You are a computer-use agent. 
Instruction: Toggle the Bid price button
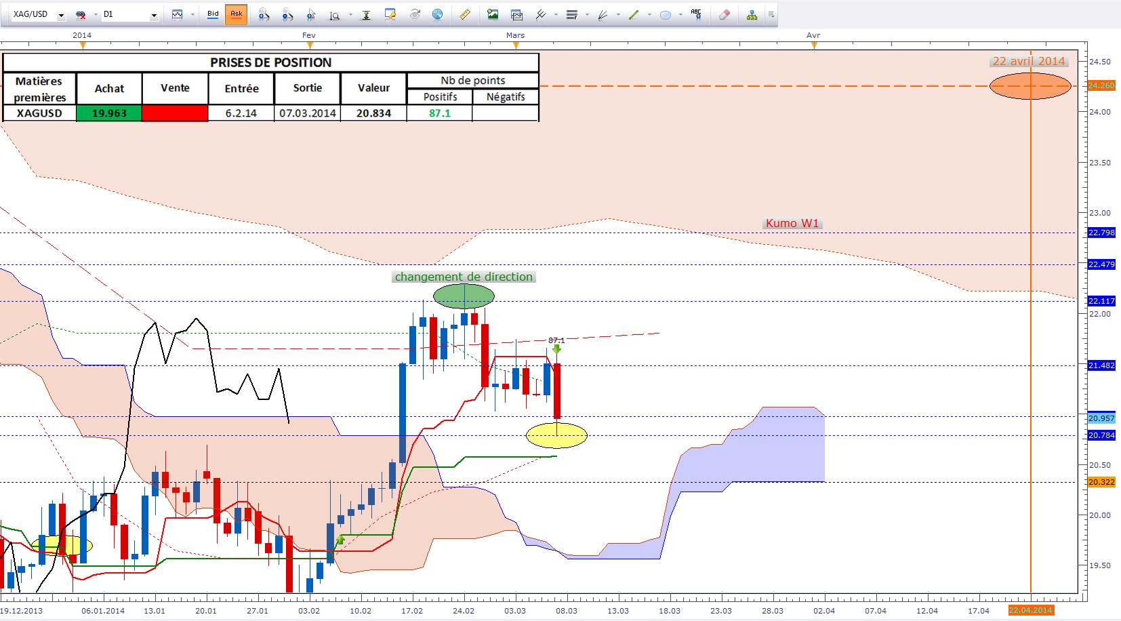coord(213,14)
